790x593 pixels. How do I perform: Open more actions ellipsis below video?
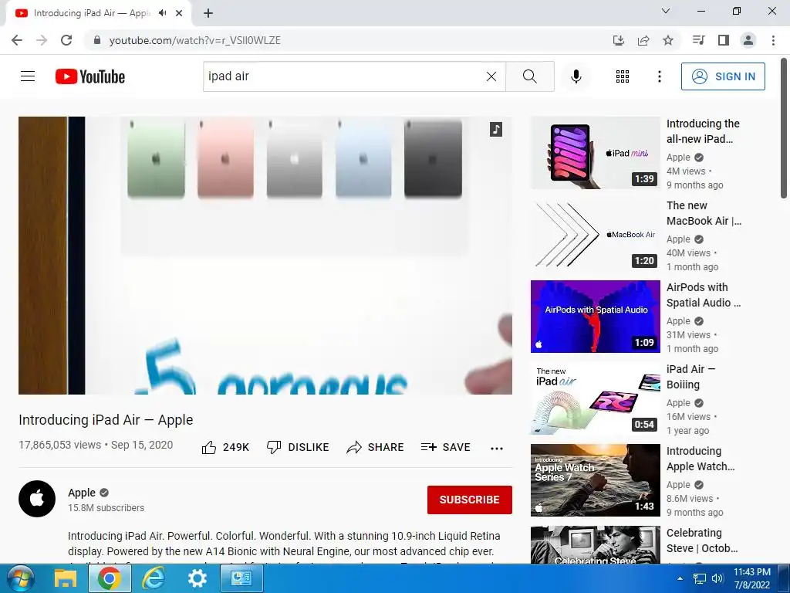pos(497,449)
